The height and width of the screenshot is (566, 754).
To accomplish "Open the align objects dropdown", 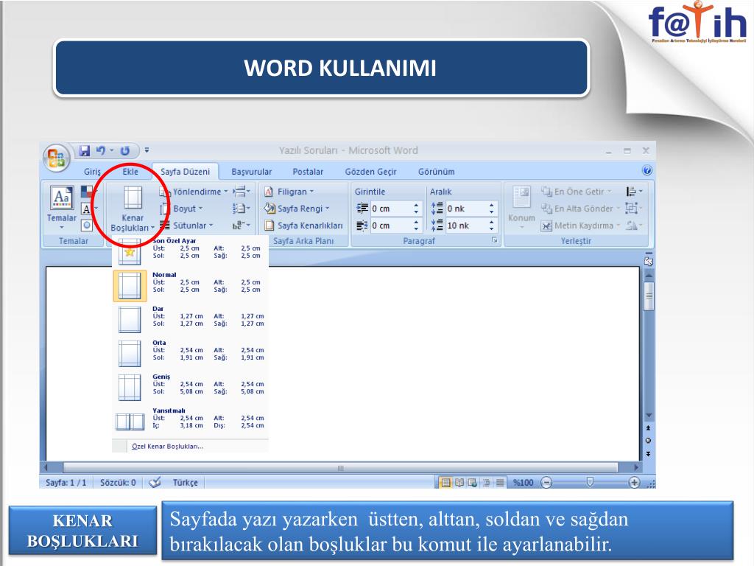I will coord(634,192).
